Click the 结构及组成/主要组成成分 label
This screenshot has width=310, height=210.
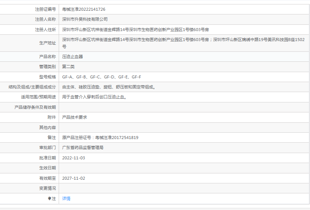click(32, 87)
